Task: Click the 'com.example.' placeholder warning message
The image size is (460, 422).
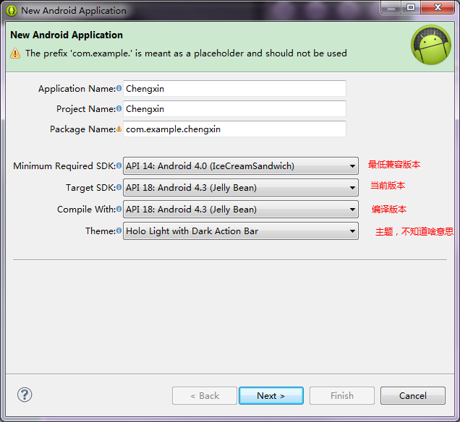Action: click(186, 53)
